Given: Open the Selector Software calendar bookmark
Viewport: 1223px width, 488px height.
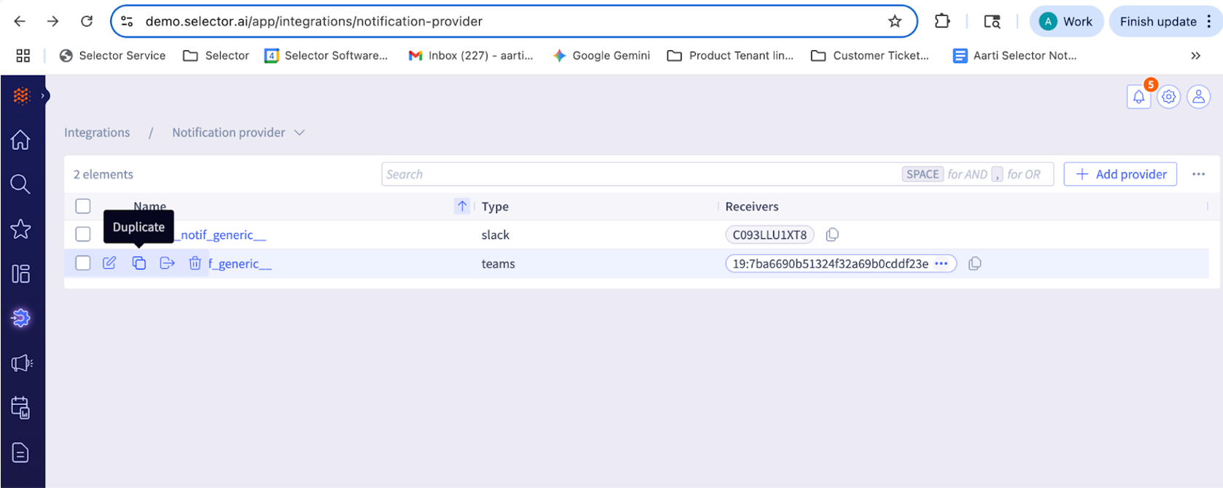Looking at the screenshot, I should click(326, 55).
